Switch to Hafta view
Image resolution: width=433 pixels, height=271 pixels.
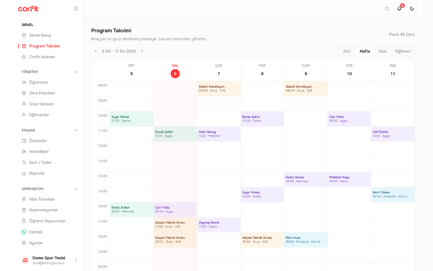(365, 51)
